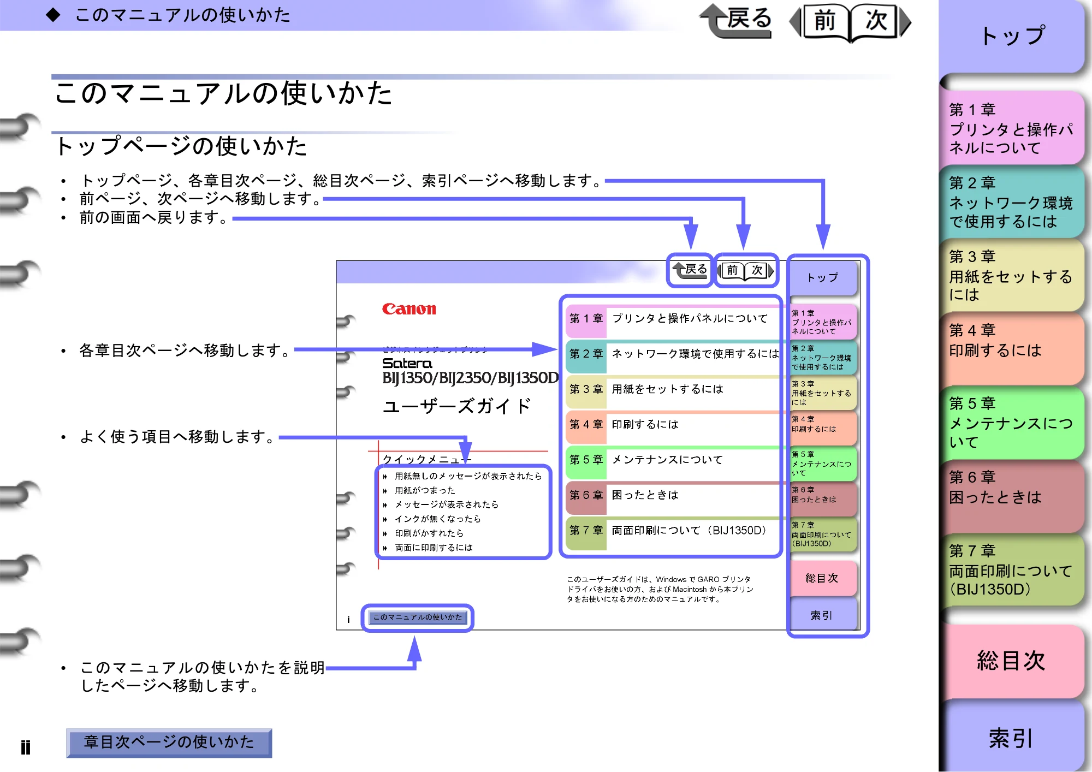Click quick menu item 用紙無しのメッセージが表示されたら
Viewport: 1092px width, 772px height.
(463, 476)
